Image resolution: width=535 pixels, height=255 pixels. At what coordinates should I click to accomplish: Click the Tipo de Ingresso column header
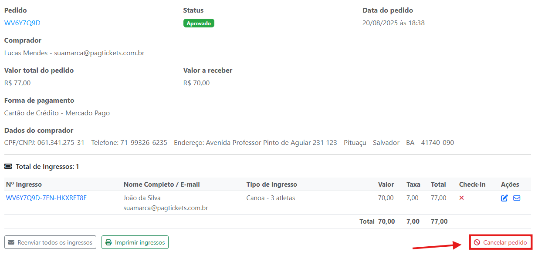[272, 185]
